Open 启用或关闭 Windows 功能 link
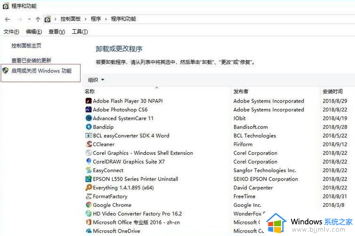This screenshot has width=355, height=236. pos(41,71)
